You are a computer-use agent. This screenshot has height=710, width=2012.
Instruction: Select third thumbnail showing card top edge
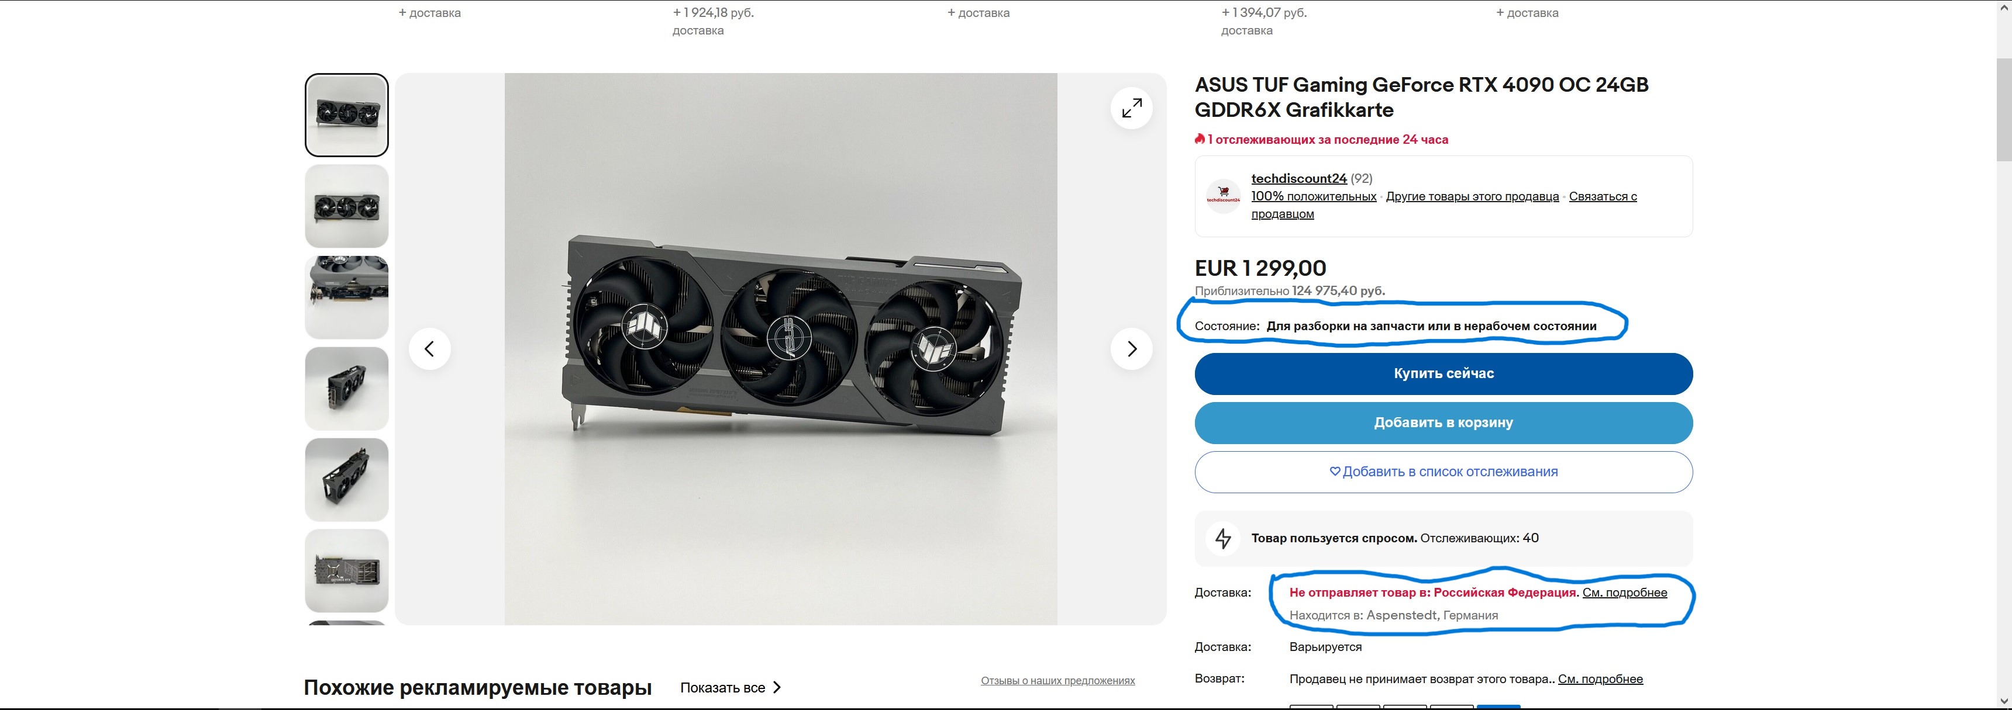[x=346, y=297]
